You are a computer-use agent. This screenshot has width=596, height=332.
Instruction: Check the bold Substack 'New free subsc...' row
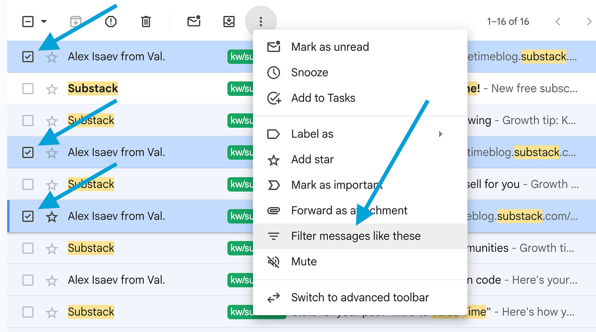pos(28,88)
